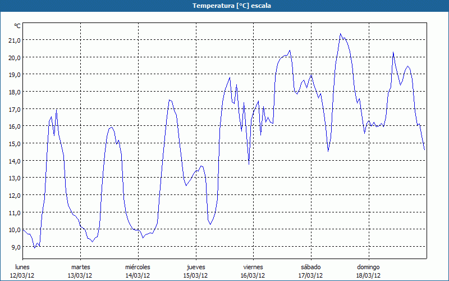
Task: Select the 18/03/12 date on the axis
Action: 368,275
